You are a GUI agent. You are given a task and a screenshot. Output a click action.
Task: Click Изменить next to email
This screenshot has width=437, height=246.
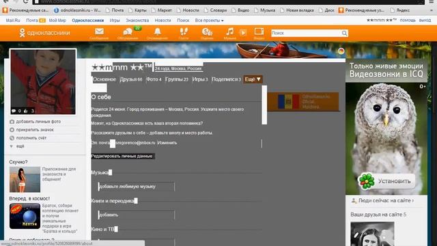pyautogui.click(x=167, y=143)
